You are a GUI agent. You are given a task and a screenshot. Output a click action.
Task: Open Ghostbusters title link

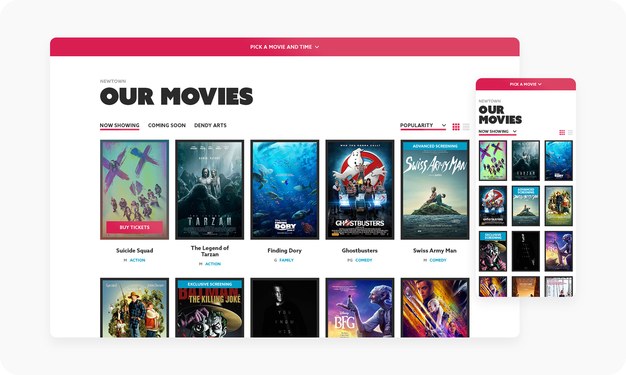(360, 250)
